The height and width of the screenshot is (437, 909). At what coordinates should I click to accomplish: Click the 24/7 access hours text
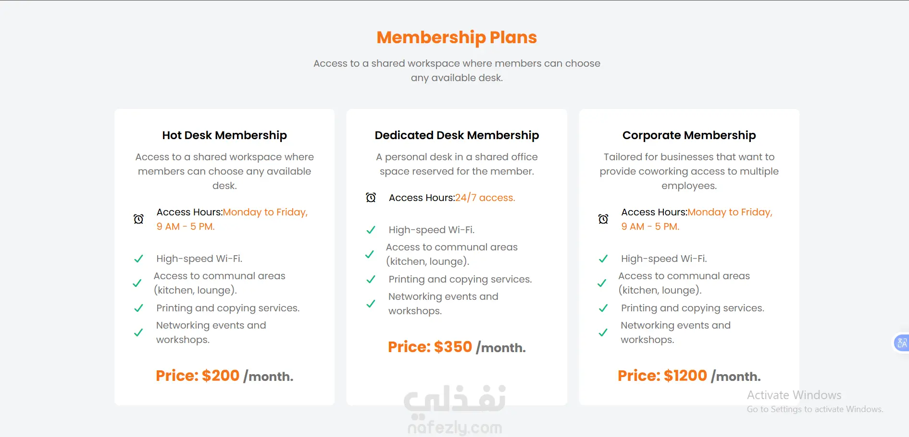point(485,198)
